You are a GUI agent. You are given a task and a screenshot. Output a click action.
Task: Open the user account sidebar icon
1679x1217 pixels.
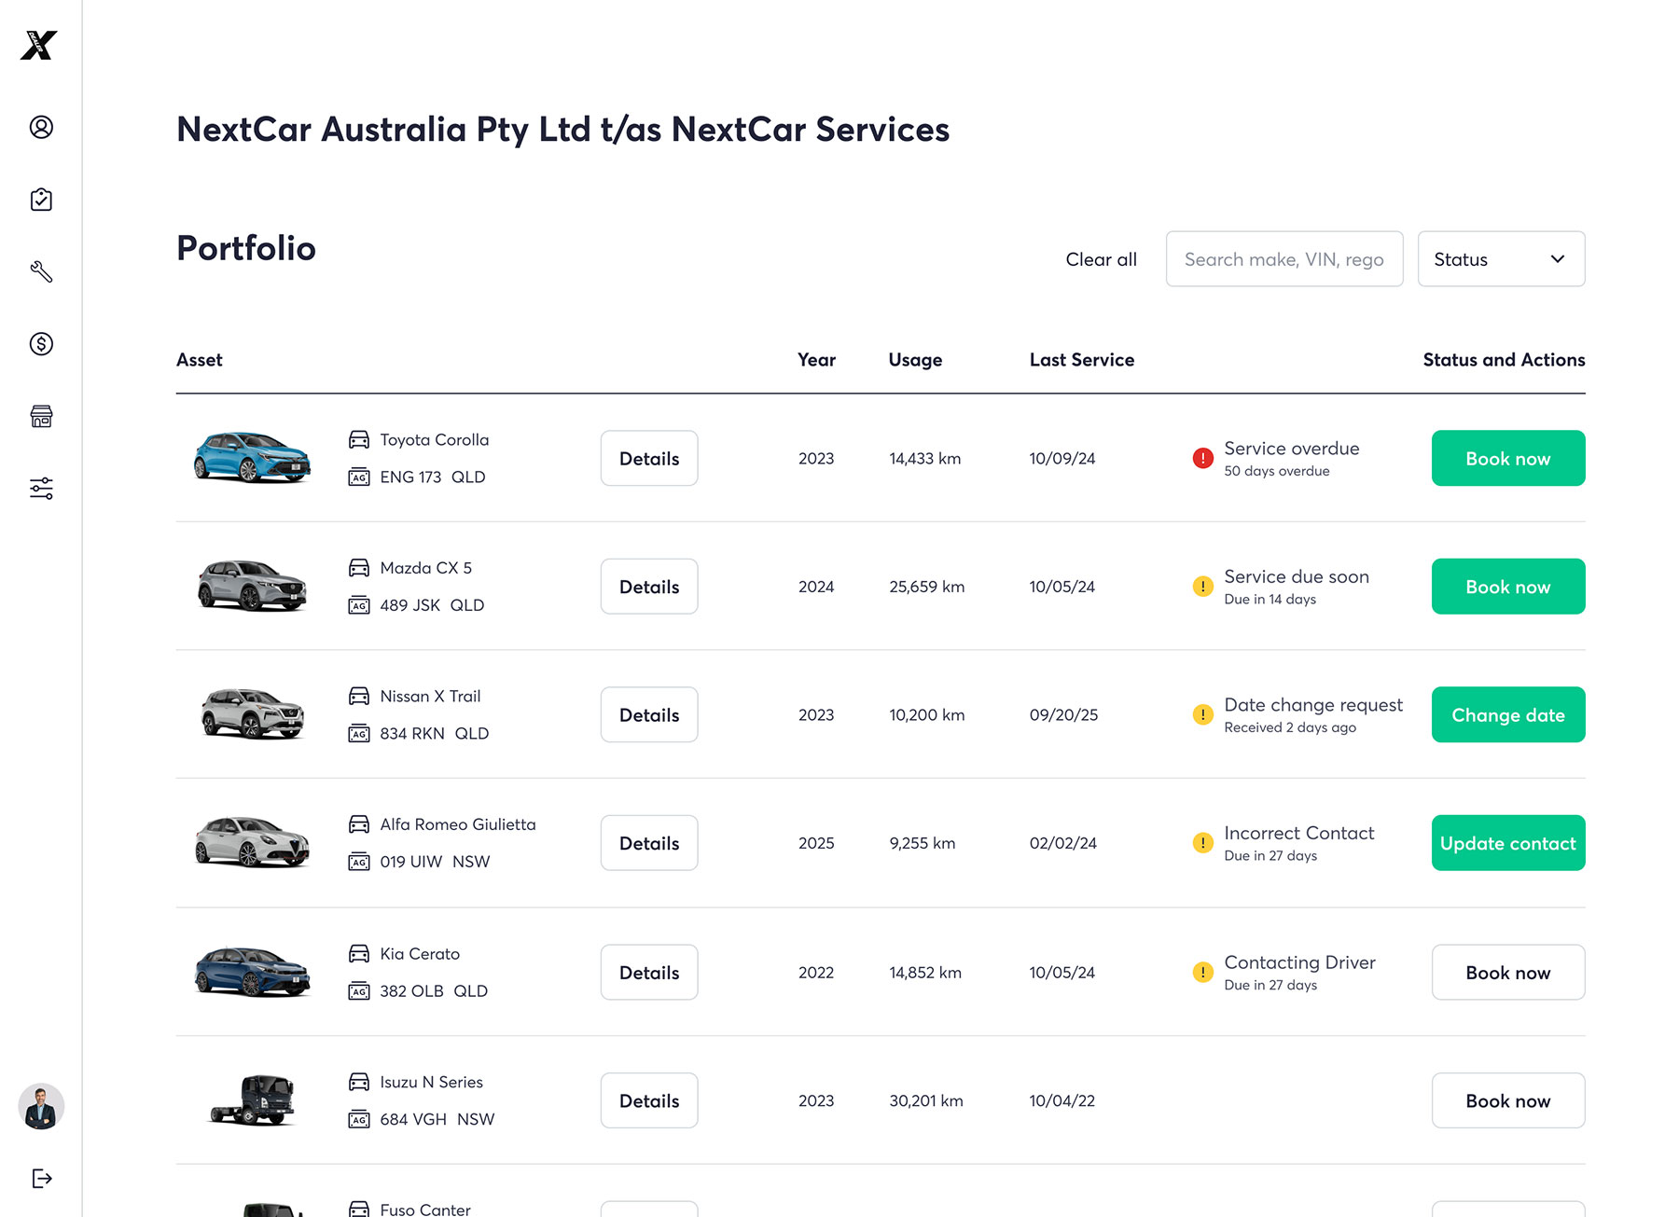pos(41,127)
